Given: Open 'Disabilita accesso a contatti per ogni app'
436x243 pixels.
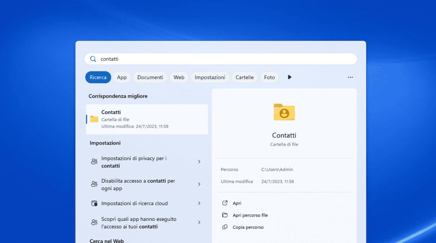Looking at the screenshot, I should tap(147, 184).
